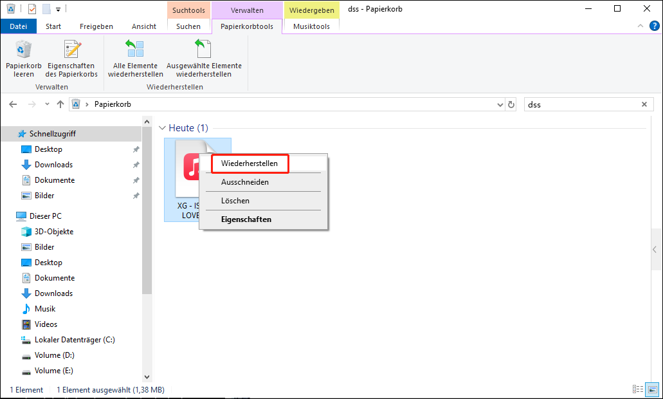Clear the search with the X
663x399 pixels.
644,104
